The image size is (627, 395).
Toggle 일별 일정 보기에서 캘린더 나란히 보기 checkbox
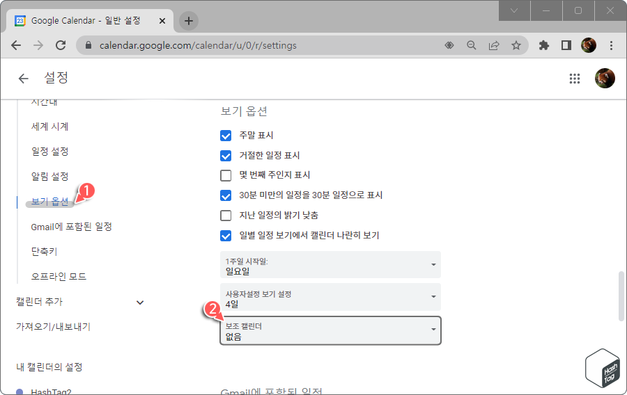[226, 236]
